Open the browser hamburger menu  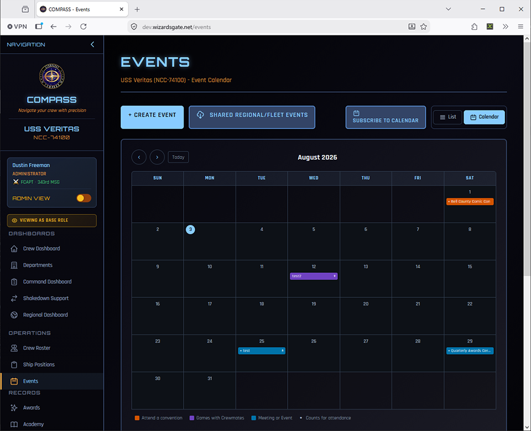pyautogui.click(x=520, y=27)
